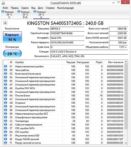
Task: Click the status icon for attribute 01
Action: pyautogui.click(x=5, y=66)
